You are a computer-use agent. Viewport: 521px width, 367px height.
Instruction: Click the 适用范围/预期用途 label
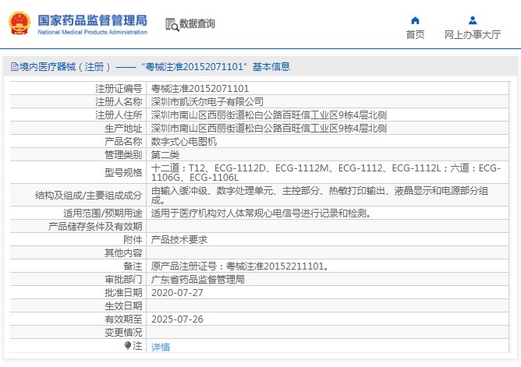(x=103, y=213)
